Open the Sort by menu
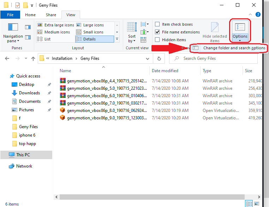This screenshot has width=269, height=207. pyautogui.click(x=132, y=33)
